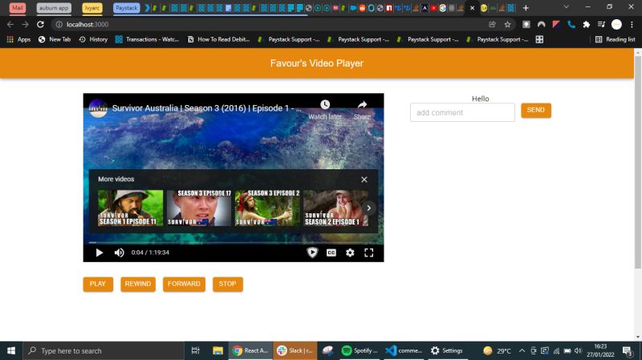Enter fullscreen mode on the video
The height and width of the screenshot is (360, 642).
point(369,253)
